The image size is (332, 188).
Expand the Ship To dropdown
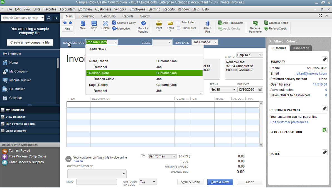tap(260, 55)
